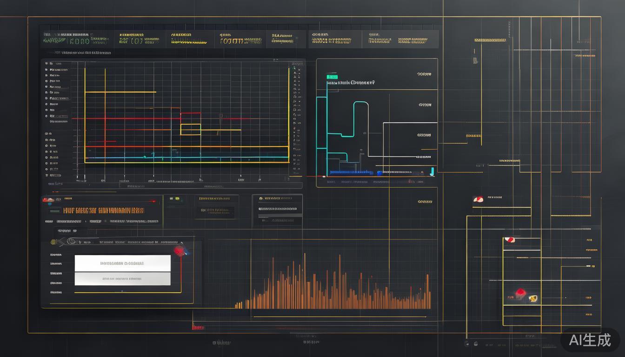Screen dimensions: 625x357
Task: Click the red-white icon in the lower-left panel header
Action: 48,200
